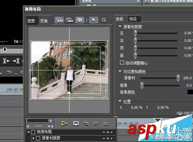This screenshot has width=193, height=142.
Task: Toggle loop playback icon
Action: pyautogui.click(x=76, y=123)
